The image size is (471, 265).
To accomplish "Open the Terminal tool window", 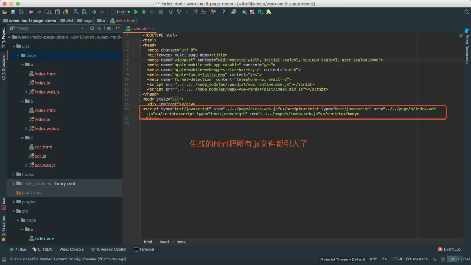I will [x=144, y=249].
